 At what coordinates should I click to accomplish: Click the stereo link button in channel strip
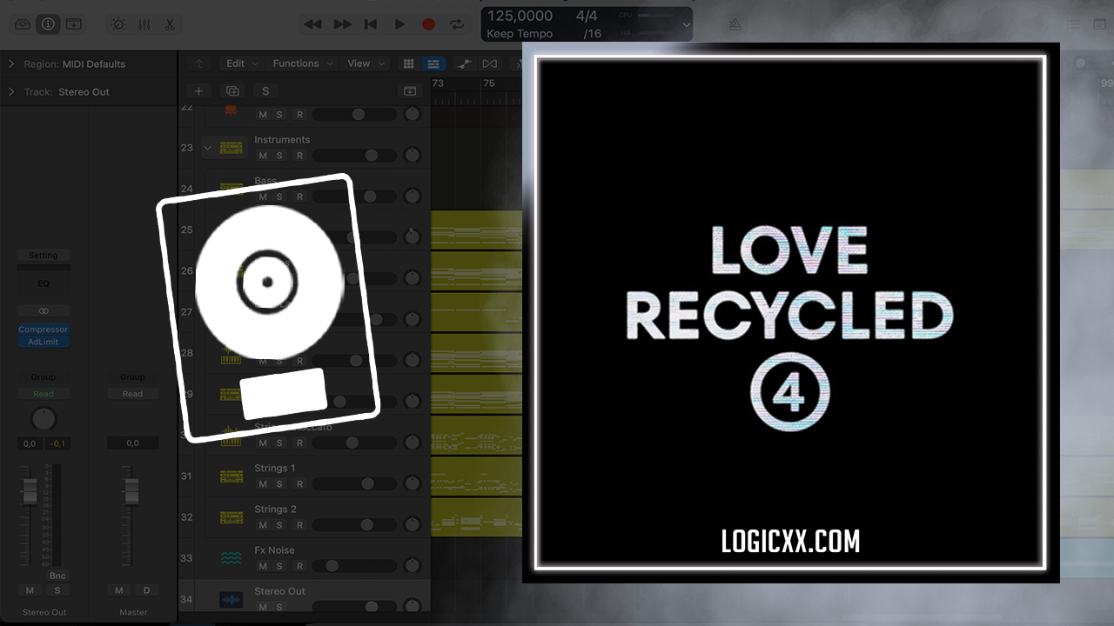(x=44, y=310)
